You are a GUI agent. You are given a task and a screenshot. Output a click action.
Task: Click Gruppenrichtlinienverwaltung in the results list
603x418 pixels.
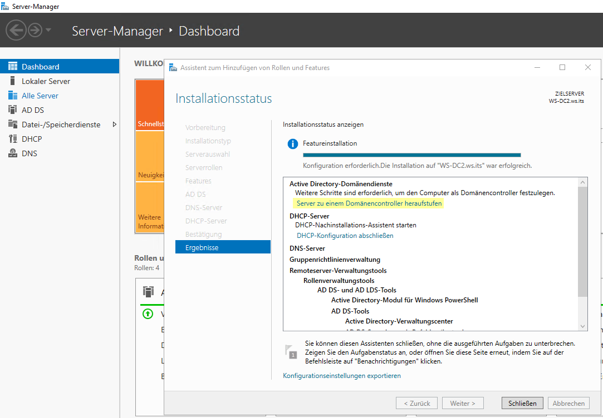335,260
